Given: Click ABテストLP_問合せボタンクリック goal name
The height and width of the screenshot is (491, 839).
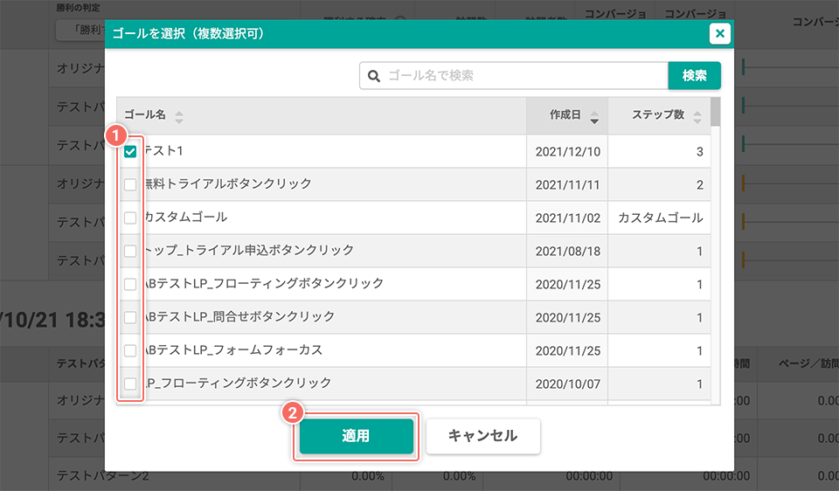Looking at the screenshot, I should coord(239,316).
